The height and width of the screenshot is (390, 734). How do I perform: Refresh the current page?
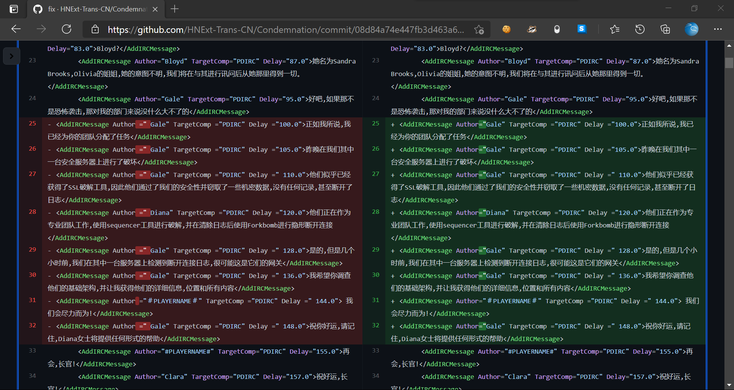tap(66, 29)
